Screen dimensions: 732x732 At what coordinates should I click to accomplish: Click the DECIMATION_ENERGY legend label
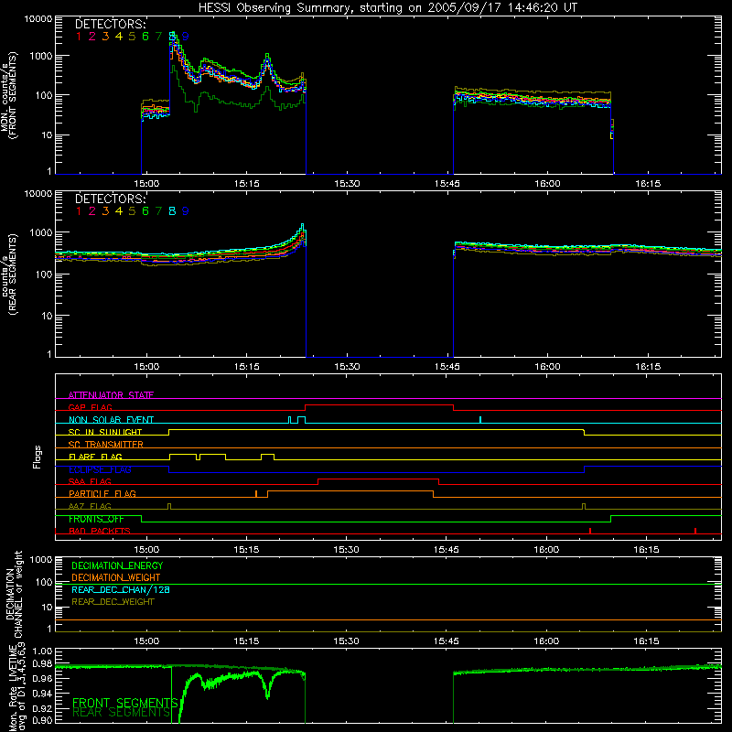117,565
